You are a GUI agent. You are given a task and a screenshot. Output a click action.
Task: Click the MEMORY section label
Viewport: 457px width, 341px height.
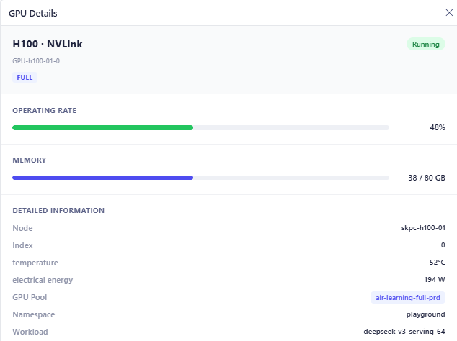[x=29, y=160]
